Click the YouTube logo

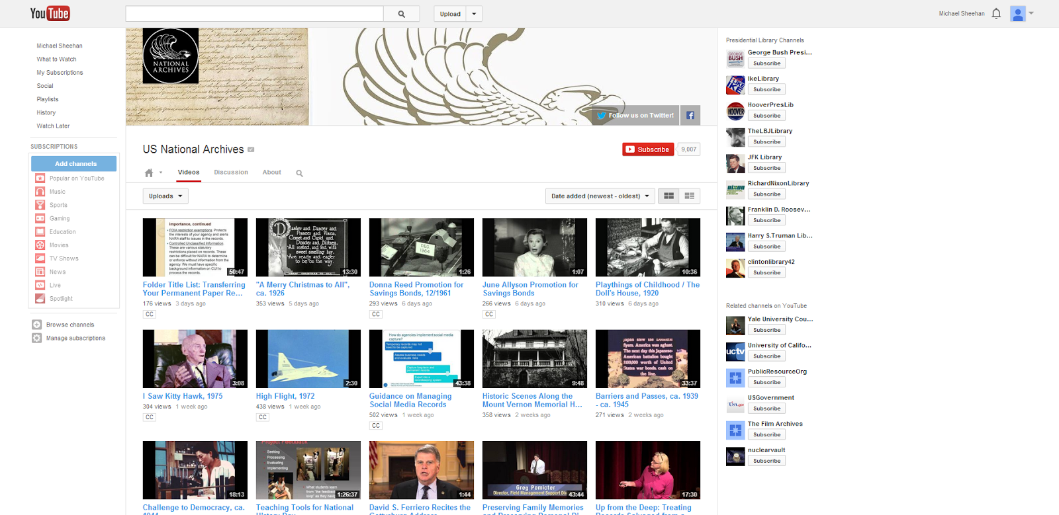click(50, 13)
